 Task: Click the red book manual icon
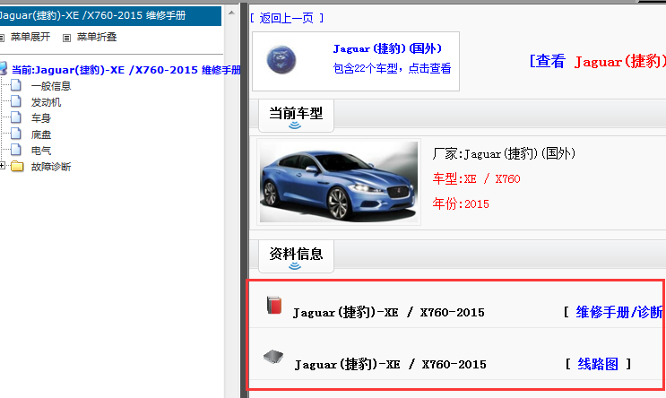point(274,305)
